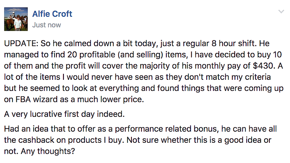The image size is (290, 163).
Task: Click Alfie Croft's profile picture
Action: [x=16, y=19]
